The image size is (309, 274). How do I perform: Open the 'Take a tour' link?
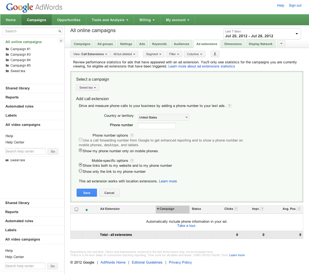[186, 226]
